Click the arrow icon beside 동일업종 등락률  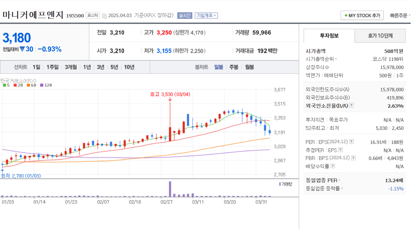342,188
